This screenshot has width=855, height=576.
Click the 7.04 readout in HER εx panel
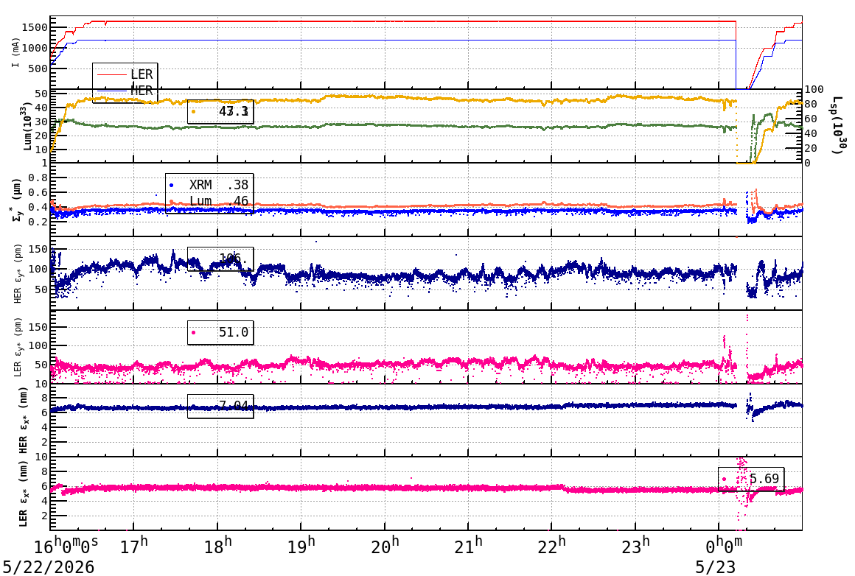coord(234,406)
